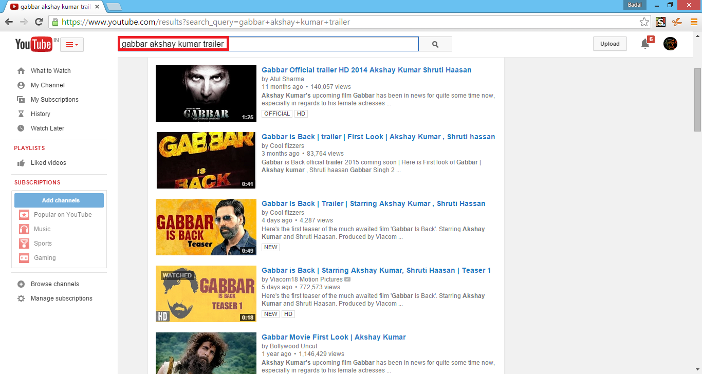The width and height of the screenshot is (702, 374).
Task: Open the 0:41 Gabbar is Back thumbnail
Action: point(206,160)
